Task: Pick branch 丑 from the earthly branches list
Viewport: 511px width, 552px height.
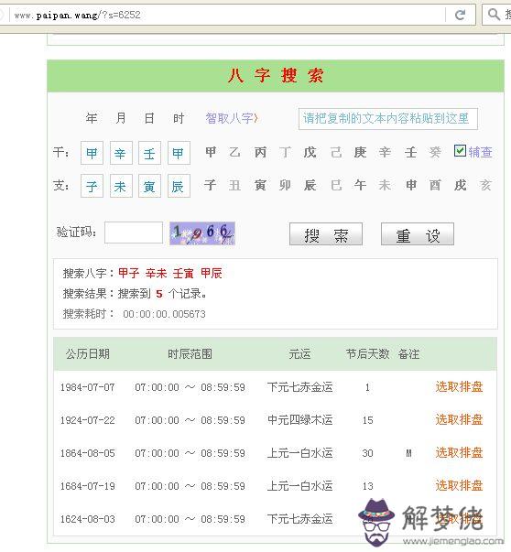Action: pos(235,185)
